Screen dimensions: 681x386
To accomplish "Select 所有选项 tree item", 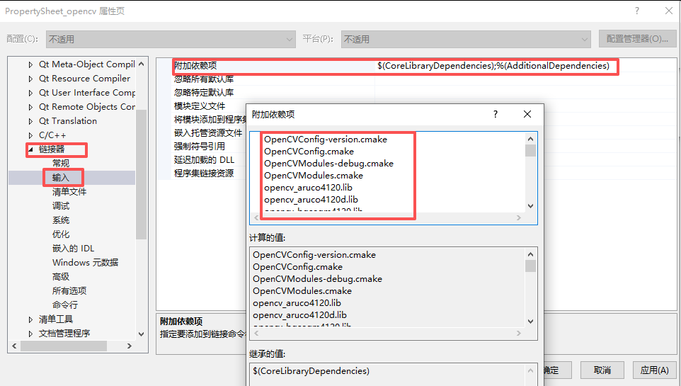I will pos(69,291).
